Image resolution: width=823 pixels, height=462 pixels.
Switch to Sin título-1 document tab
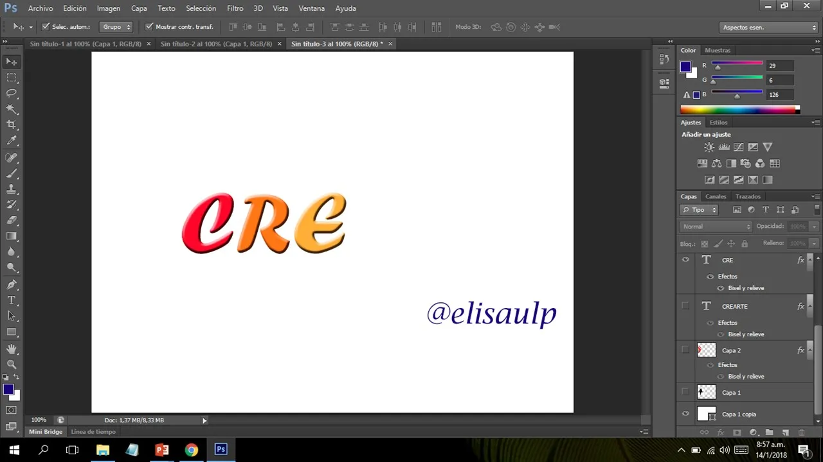[x=86, y=44]
